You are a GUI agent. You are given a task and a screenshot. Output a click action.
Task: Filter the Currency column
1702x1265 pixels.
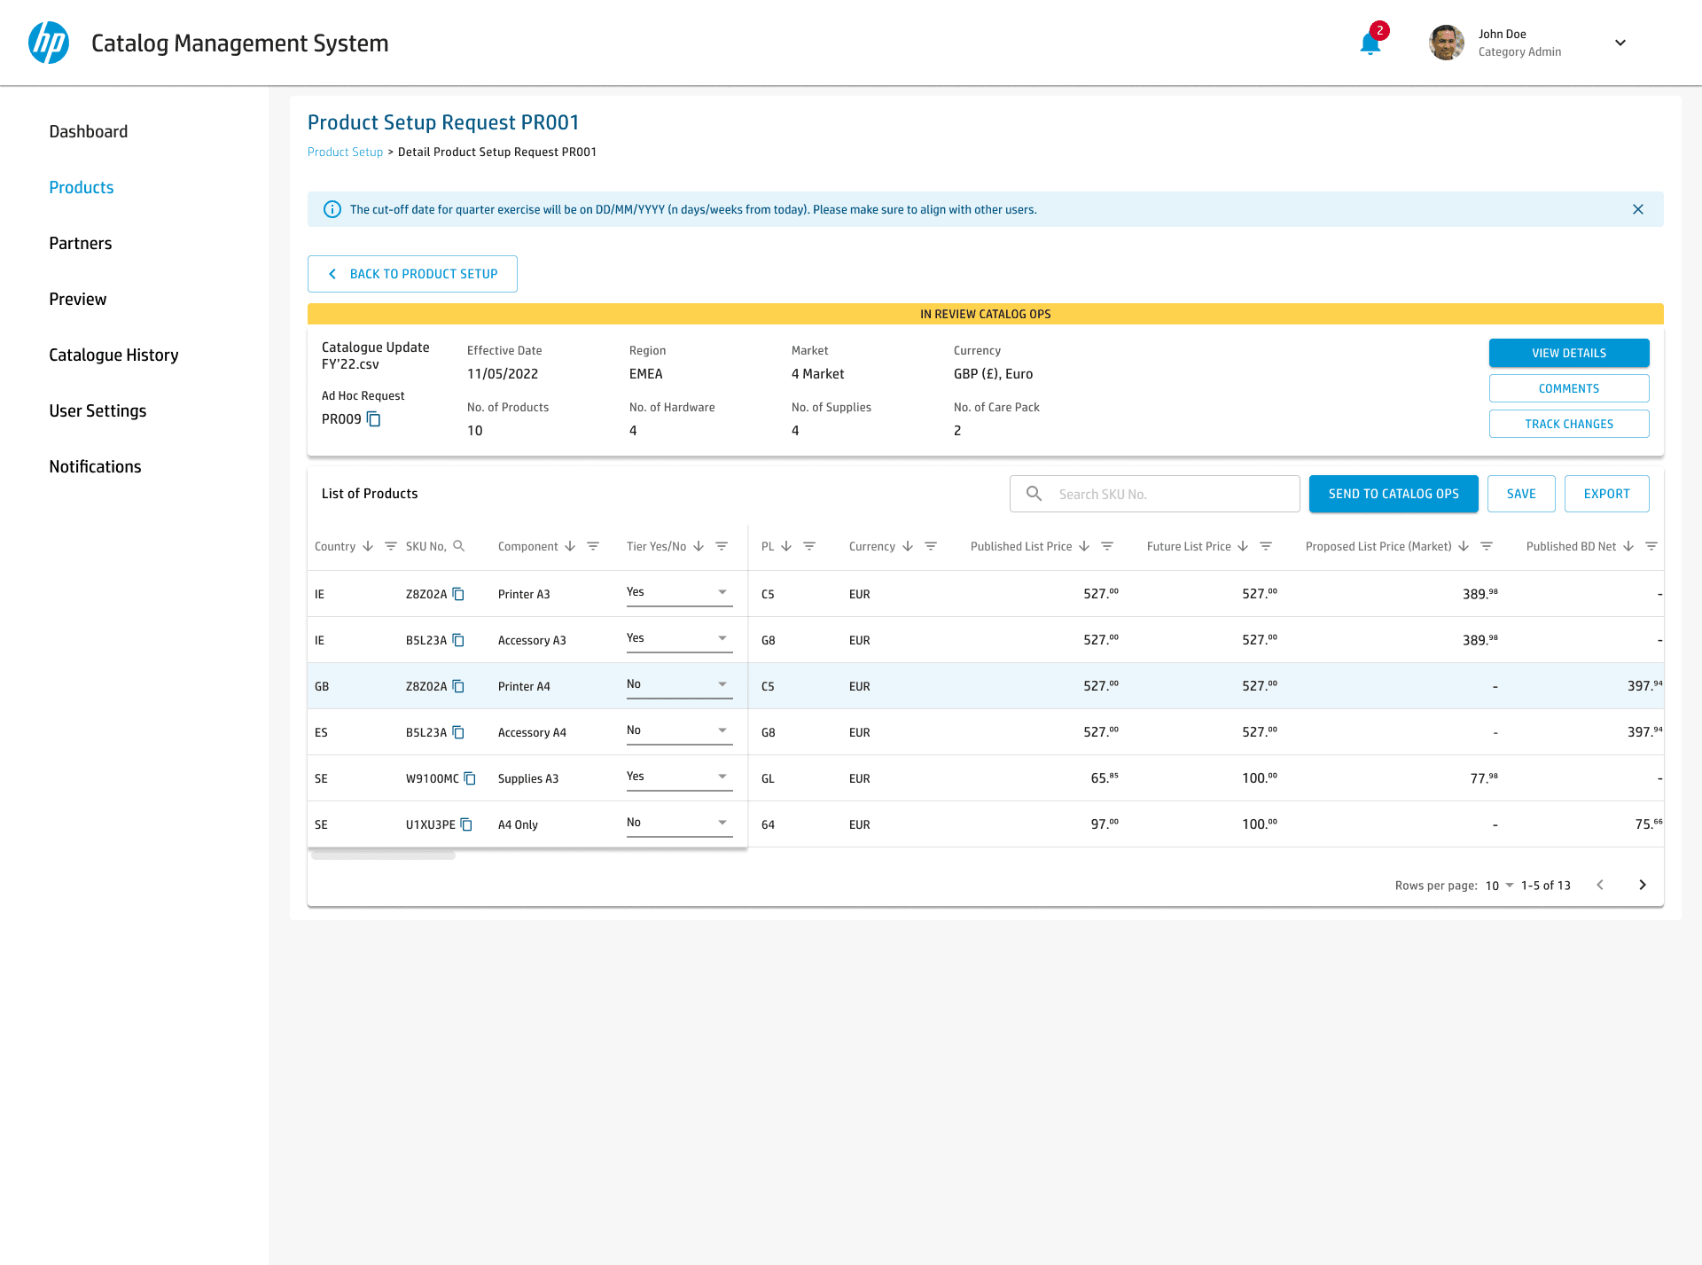click(x=931, y=546)
